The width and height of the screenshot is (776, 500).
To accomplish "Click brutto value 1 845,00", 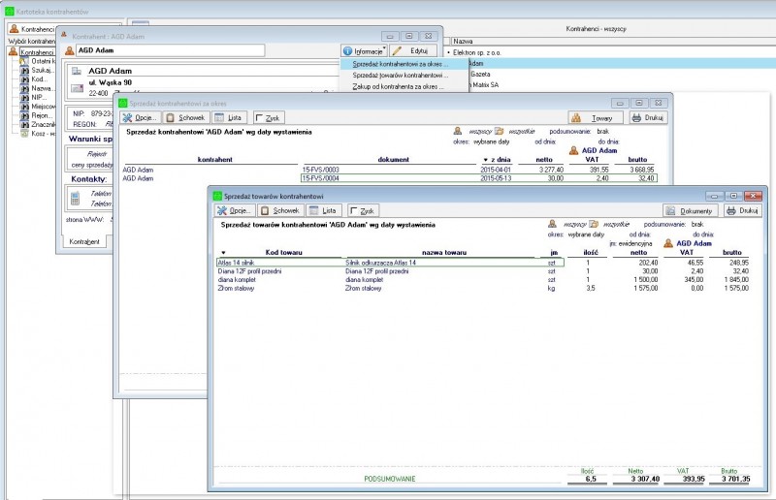I will 736,279.
